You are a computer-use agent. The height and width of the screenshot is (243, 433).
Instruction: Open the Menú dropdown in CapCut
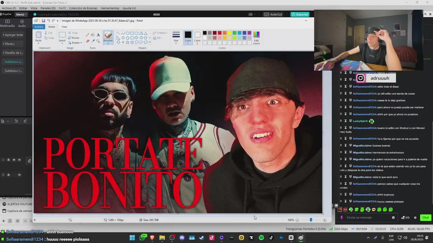pos(21,15)
